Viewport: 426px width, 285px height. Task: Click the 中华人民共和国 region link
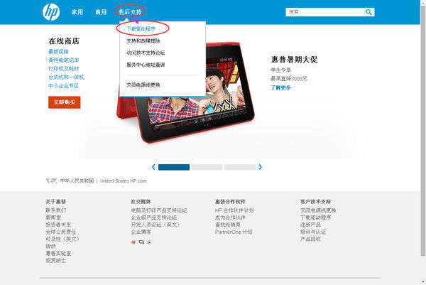(77, 181)
